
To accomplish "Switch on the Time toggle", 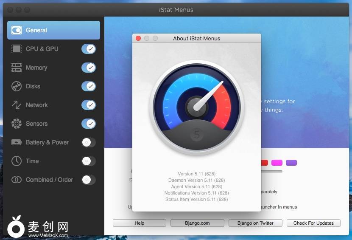I will coord(89,161).
